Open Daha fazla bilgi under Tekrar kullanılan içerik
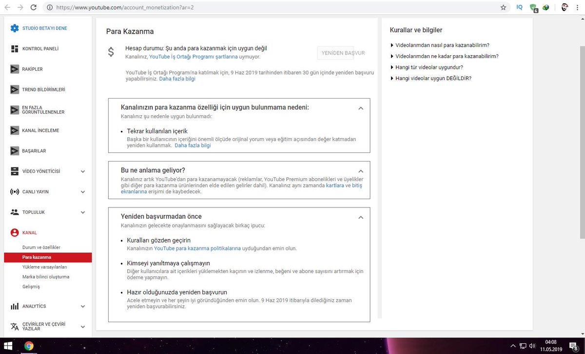 [193, 146]
